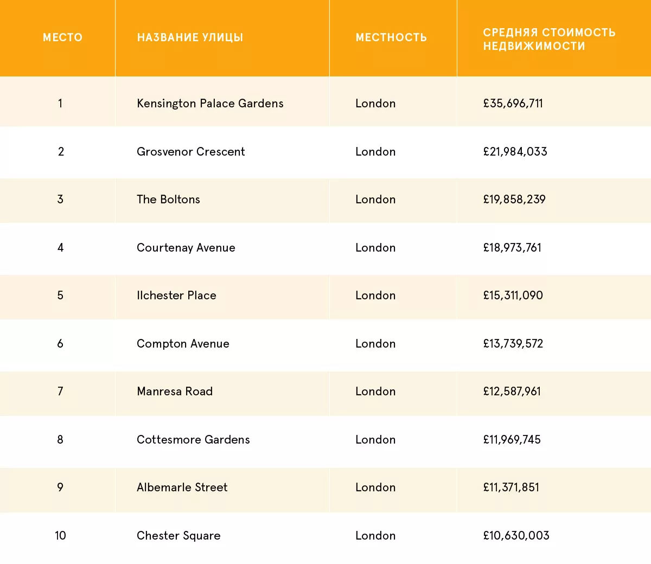Select the Kensington Palace Gardens street name

(210, 104)
